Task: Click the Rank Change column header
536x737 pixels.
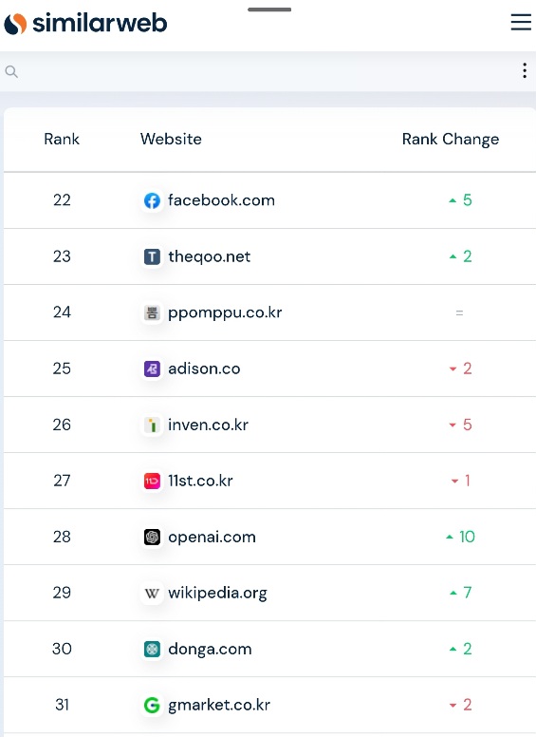Action: pos(451,140)
